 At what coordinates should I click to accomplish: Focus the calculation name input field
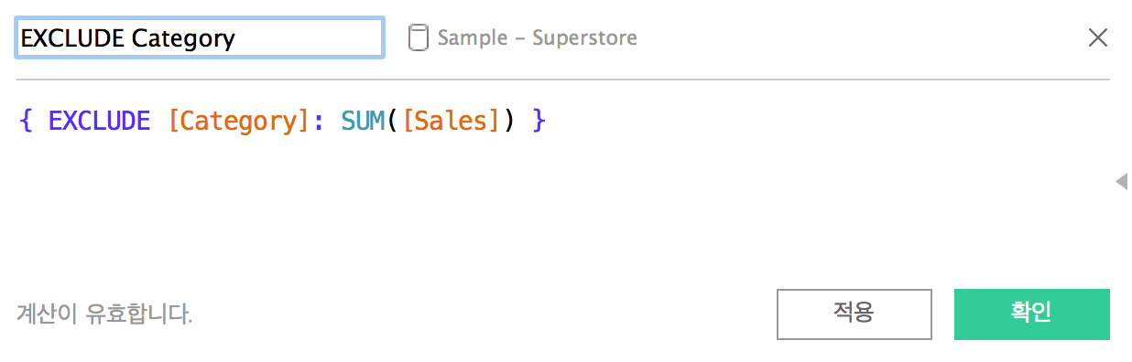[x=200, y=37]
